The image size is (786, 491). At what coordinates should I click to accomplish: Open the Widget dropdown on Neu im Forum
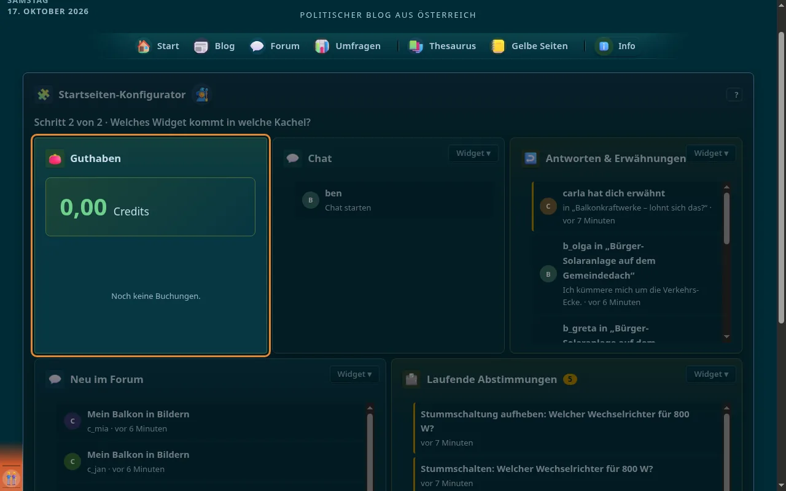tap(354, 374)
